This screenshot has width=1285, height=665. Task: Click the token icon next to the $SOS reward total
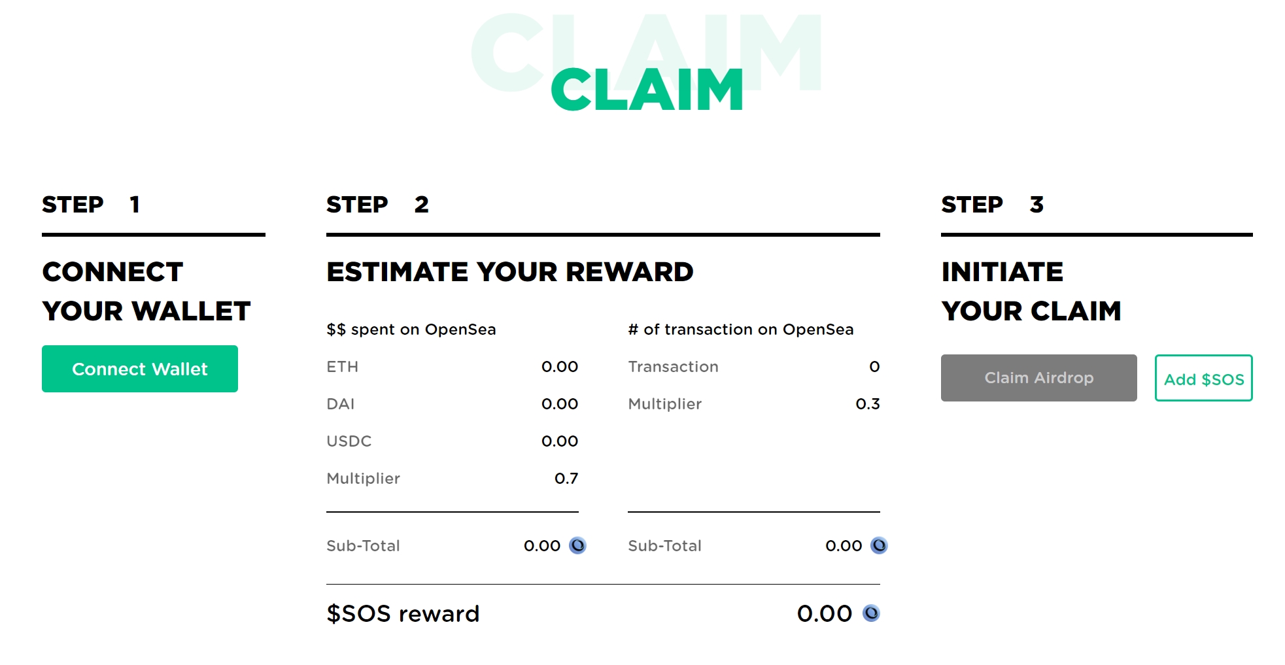click(871, 613)
